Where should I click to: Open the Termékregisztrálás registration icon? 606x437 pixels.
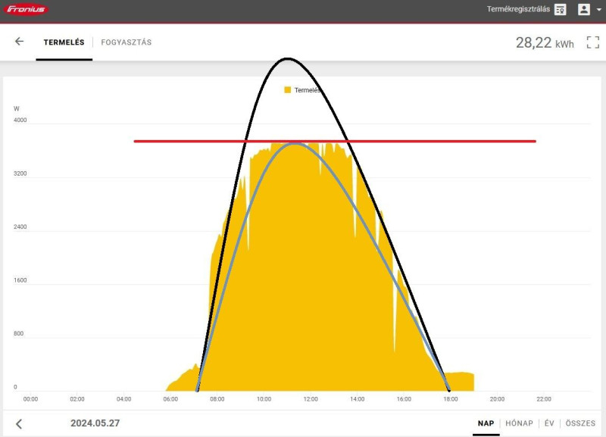[560, 9]
